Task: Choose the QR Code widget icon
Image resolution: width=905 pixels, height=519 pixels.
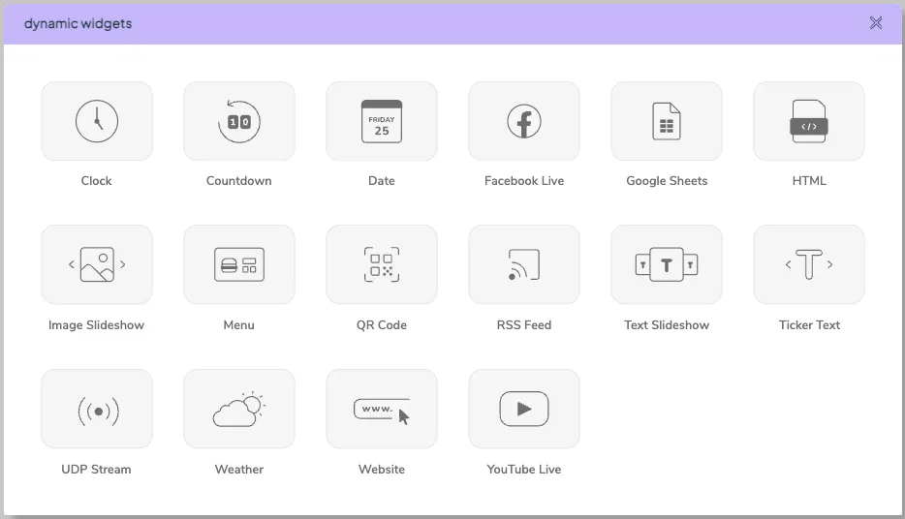Action: pyautogui.click(x=382, y=264)
